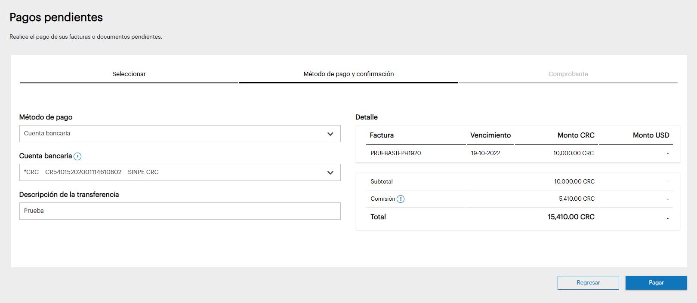Click info icon beside Comisión
This screenshot has width=697, height=303.
click(401, 199)
